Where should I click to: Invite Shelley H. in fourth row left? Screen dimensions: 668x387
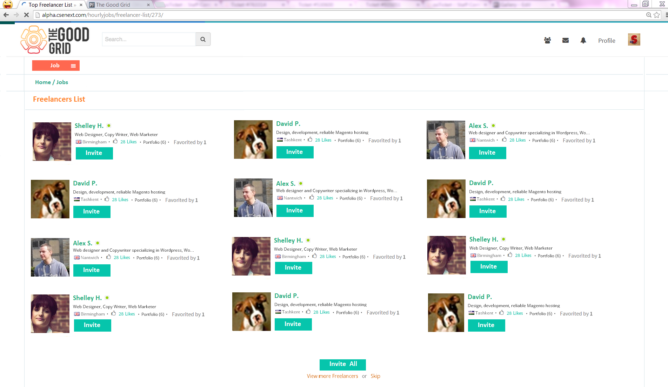pyautogui.click(x=92, y=325)
